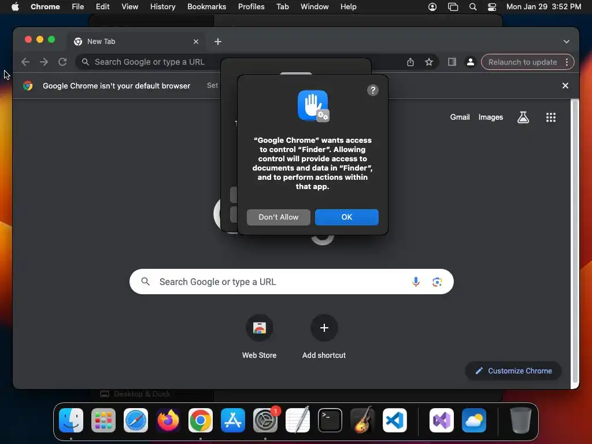The height and width of the screenshot is (444, 592).
Task: Open Control Center in menu bar
Action: click(x=492, y=7)
